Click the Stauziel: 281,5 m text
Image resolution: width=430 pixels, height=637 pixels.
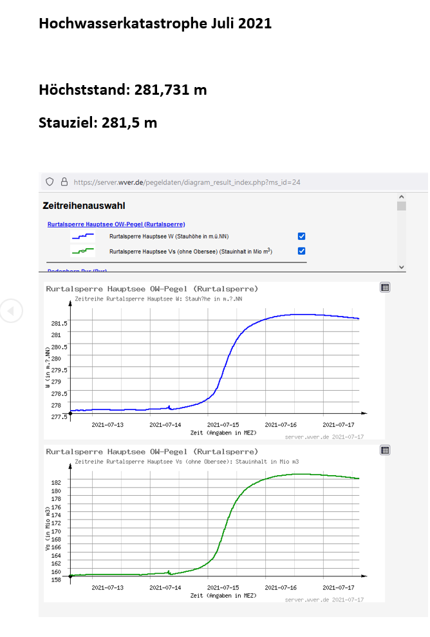[98, 122]
